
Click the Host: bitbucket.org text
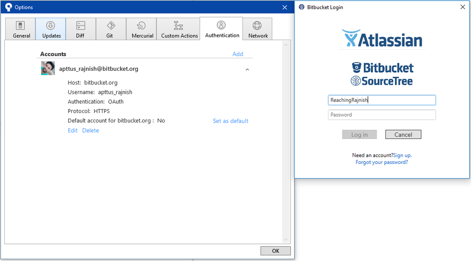pyautogui.click(x=93, y=82)
